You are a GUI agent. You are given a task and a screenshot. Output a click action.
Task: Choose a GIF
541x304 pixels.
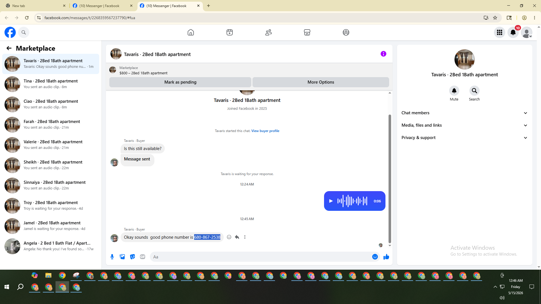(x=143, y=257)
